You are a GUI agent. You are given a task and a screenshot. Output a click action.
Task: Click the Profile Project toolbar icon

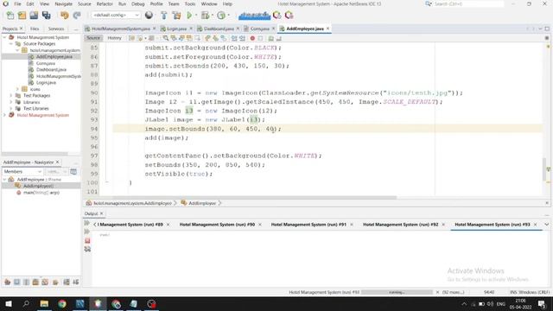221,16
